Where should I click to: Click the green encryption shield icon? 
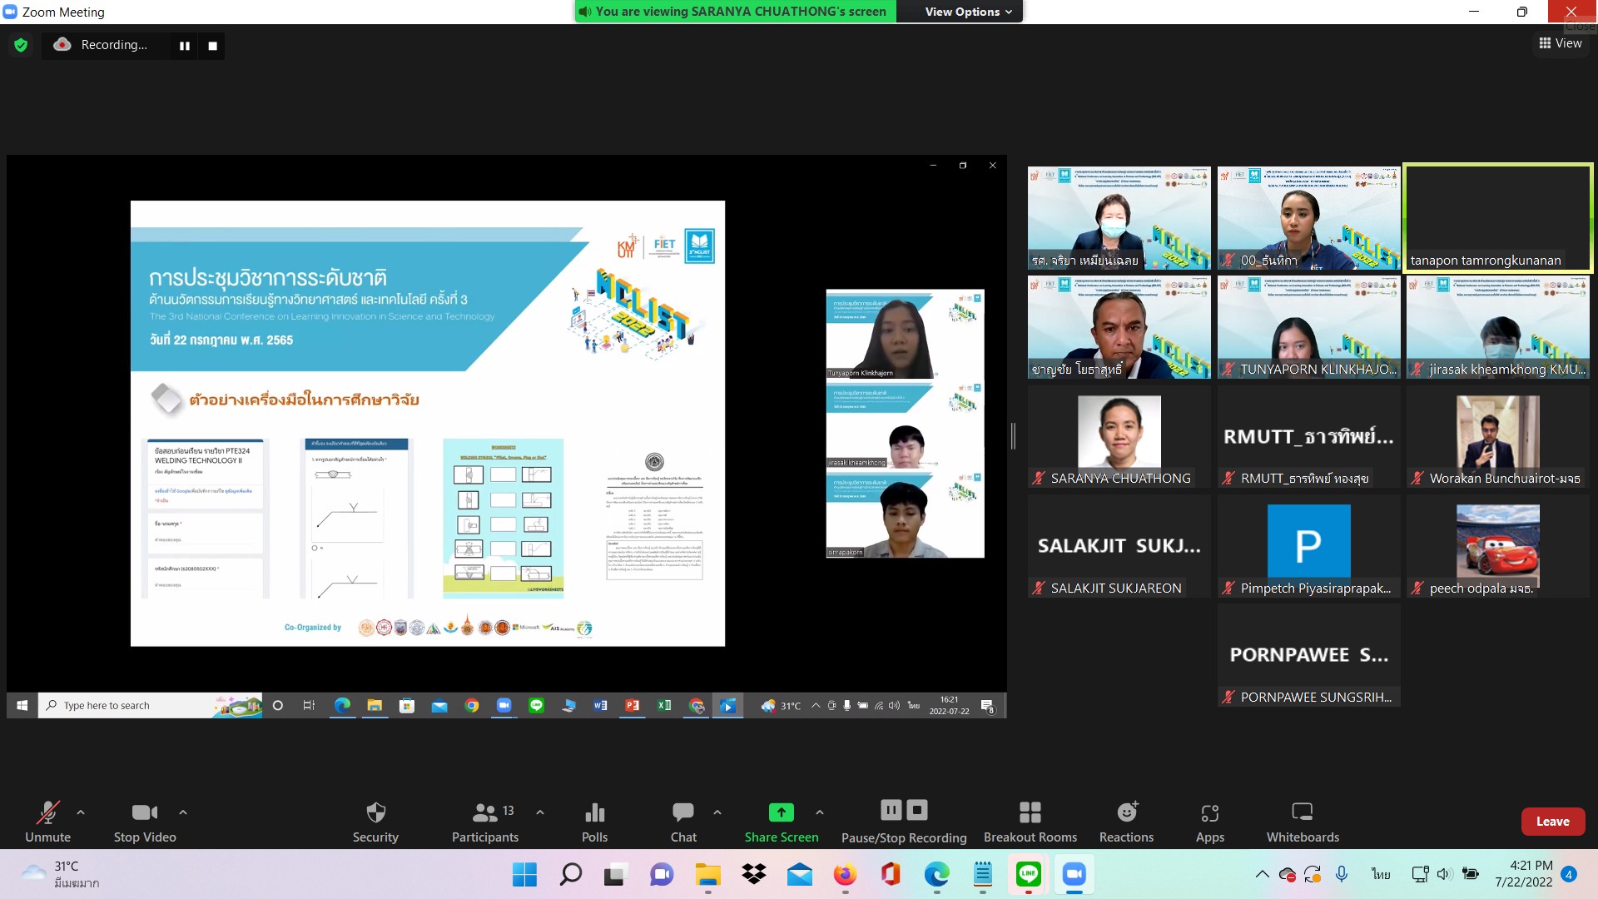pyautogui.click(x=21, y=45)
